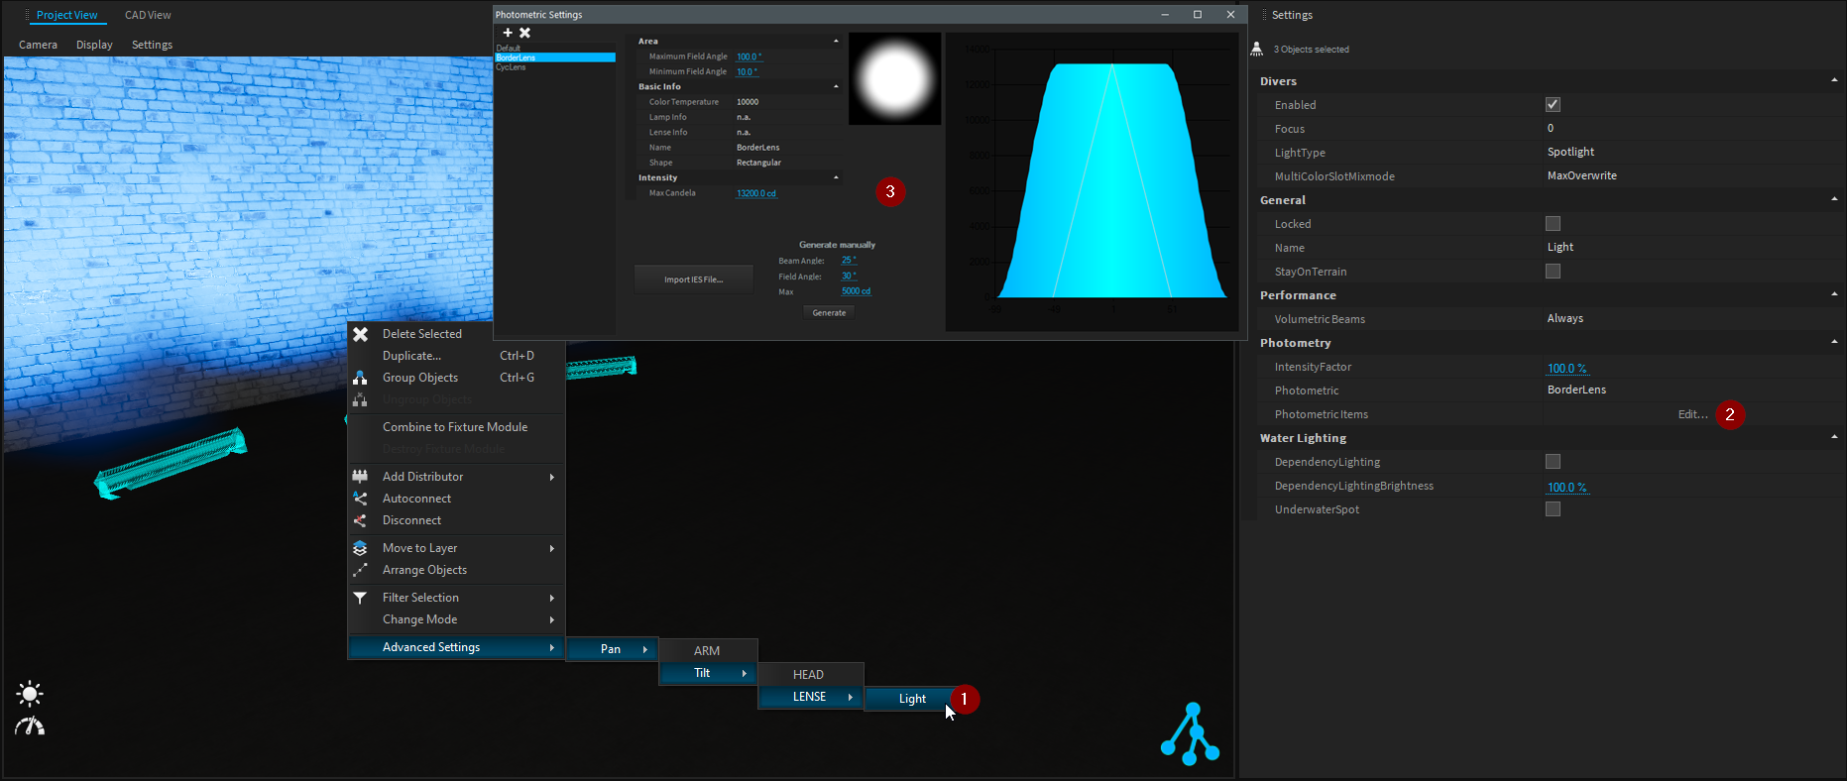Click the speedometer gauge icon in the viewport
Viewport: 1847px width, 781px height.
tap(30, 726)
